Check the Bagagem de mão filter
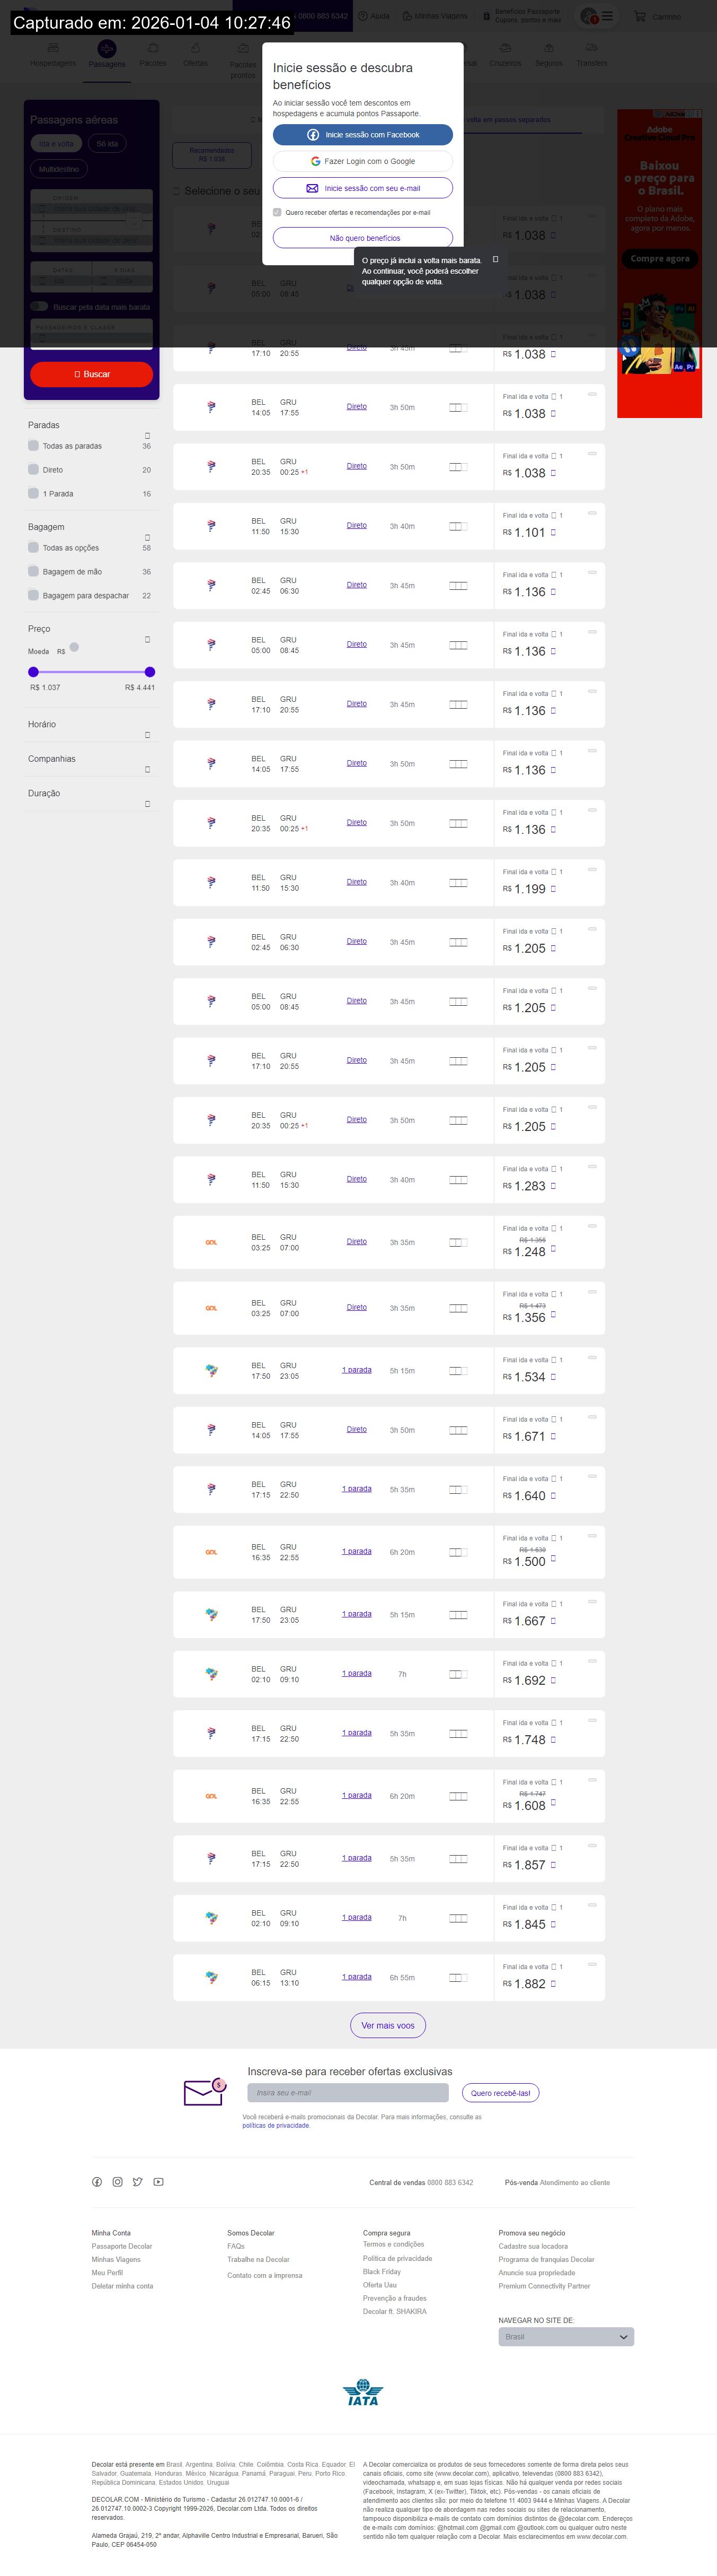Screen dimensions: 717x2576 [34, 571]
